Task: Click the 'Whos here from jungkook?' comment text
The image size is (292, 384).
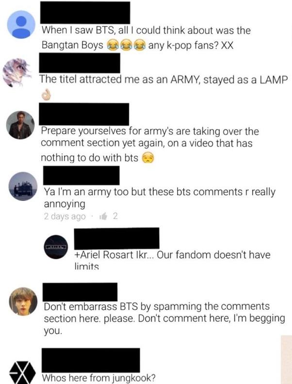Action: coord(98,378)
